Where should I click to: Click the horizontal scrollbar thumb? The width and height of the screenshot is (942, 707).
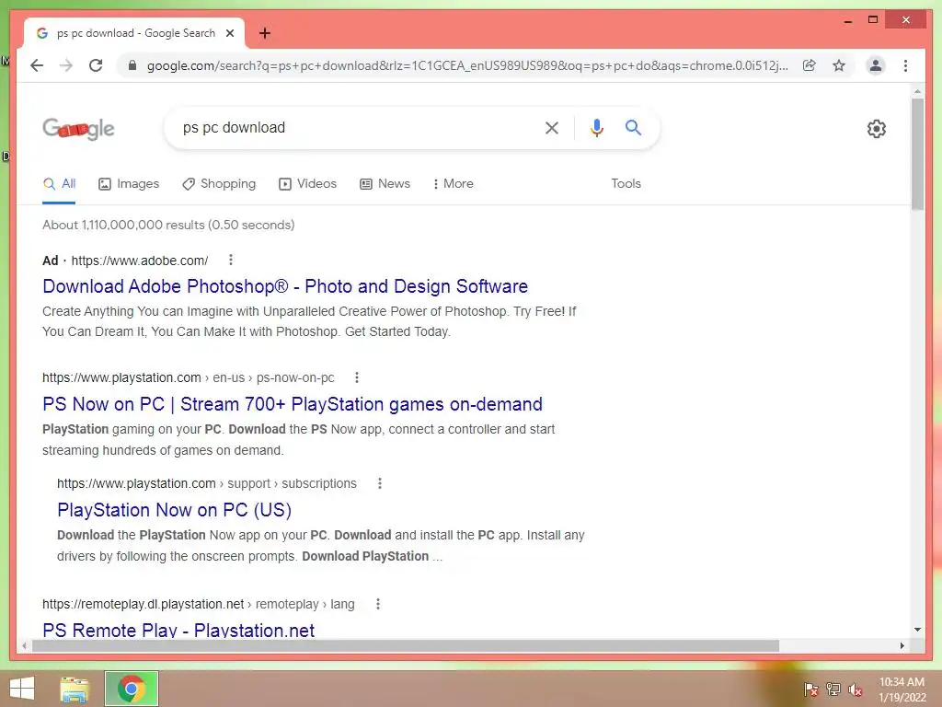pos(406,645)
